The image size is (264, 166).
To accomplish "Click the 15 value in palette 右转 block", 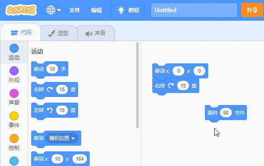I will pos(62,89).
